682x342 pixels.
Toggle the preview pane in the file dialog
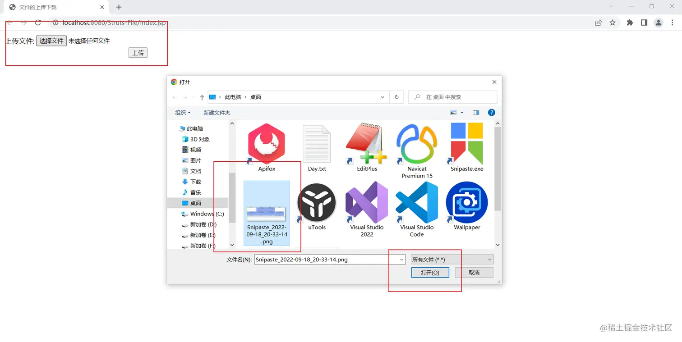475,112
